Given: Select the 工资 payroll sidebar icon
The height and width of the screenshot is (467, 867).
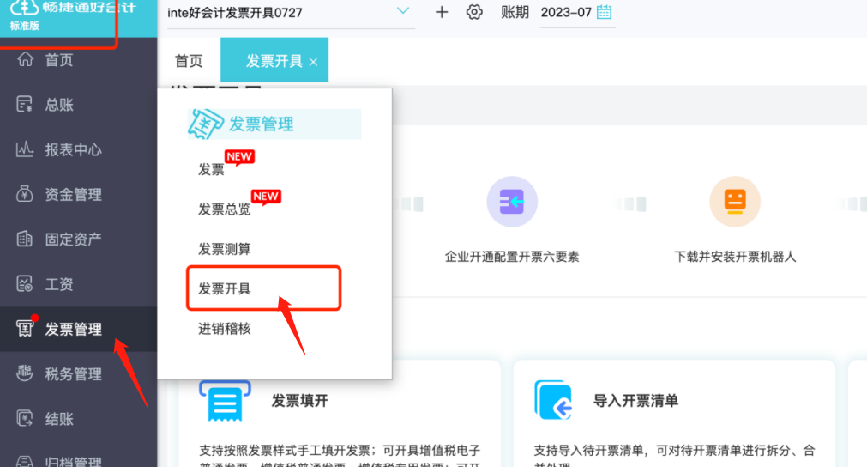Looking at the screenshot, I should (x=25, y=284).
